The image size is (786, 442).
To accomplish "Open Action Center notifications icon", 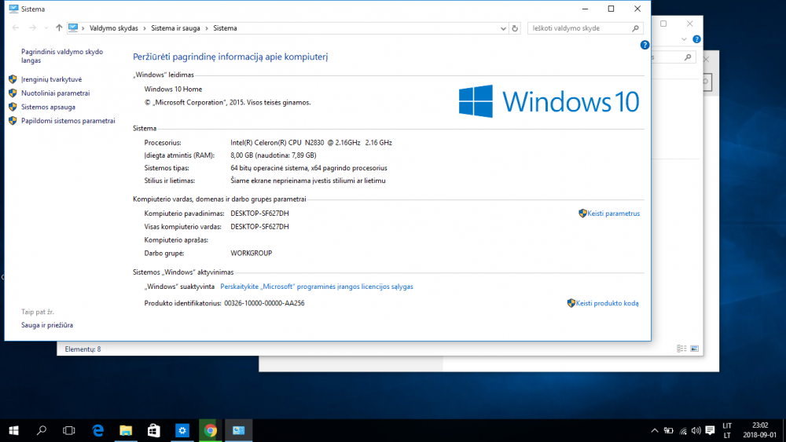I will [x=710, y=430].
